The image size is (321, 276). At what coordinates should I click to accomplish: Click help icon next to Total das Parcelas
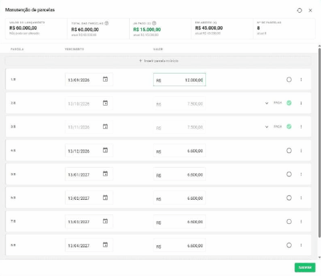pos(106,23)
